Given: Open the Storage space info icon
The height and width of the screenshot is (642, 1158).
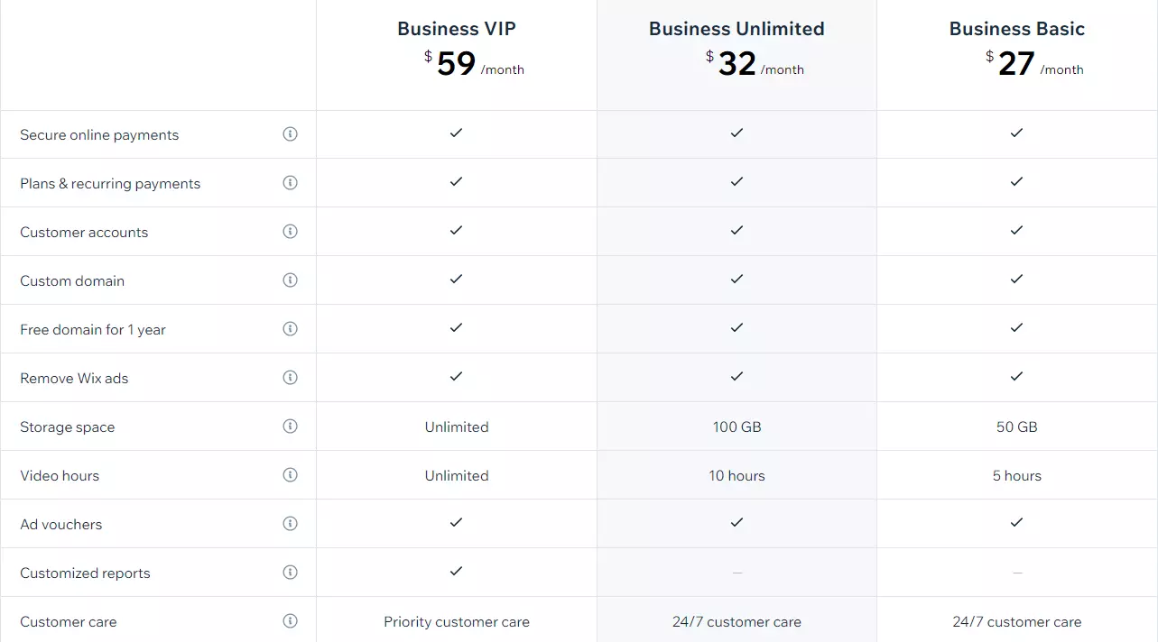Looking at the screenshot, I should (290, 426).
